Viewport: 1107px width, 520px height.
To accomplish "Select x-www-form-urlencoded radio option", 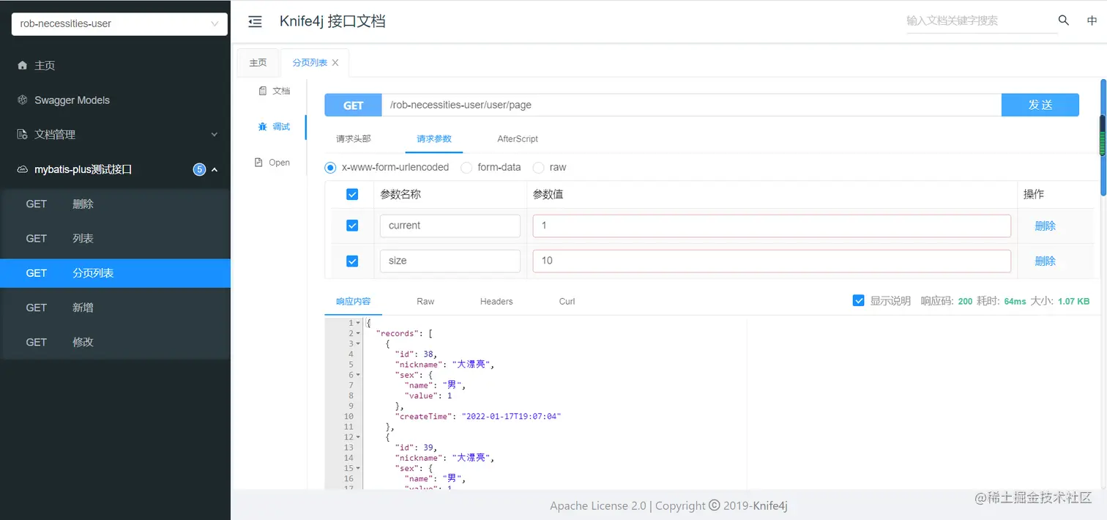I will point(330,168).
